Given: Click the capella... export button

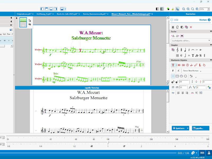Looking at the screenshot, I should [x=201, y=128].
